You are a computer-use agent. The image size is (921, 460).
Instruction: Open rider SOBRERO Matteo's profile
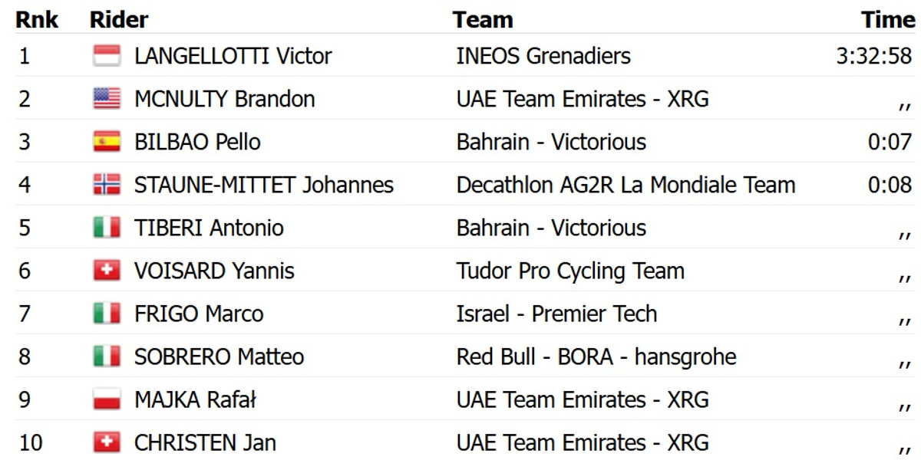[x=219, y=356]
